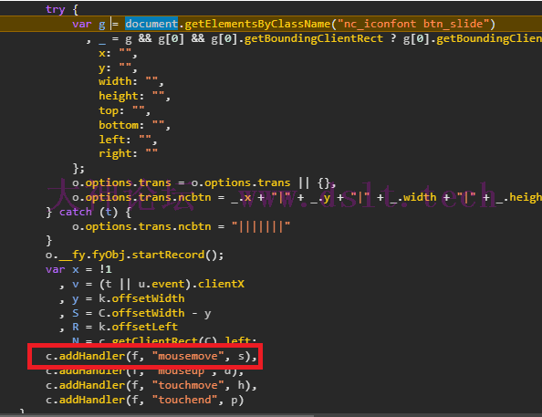Click 'y = k.offsetWidth' line
The image size is (542, 417).
(x=129, y=298)
